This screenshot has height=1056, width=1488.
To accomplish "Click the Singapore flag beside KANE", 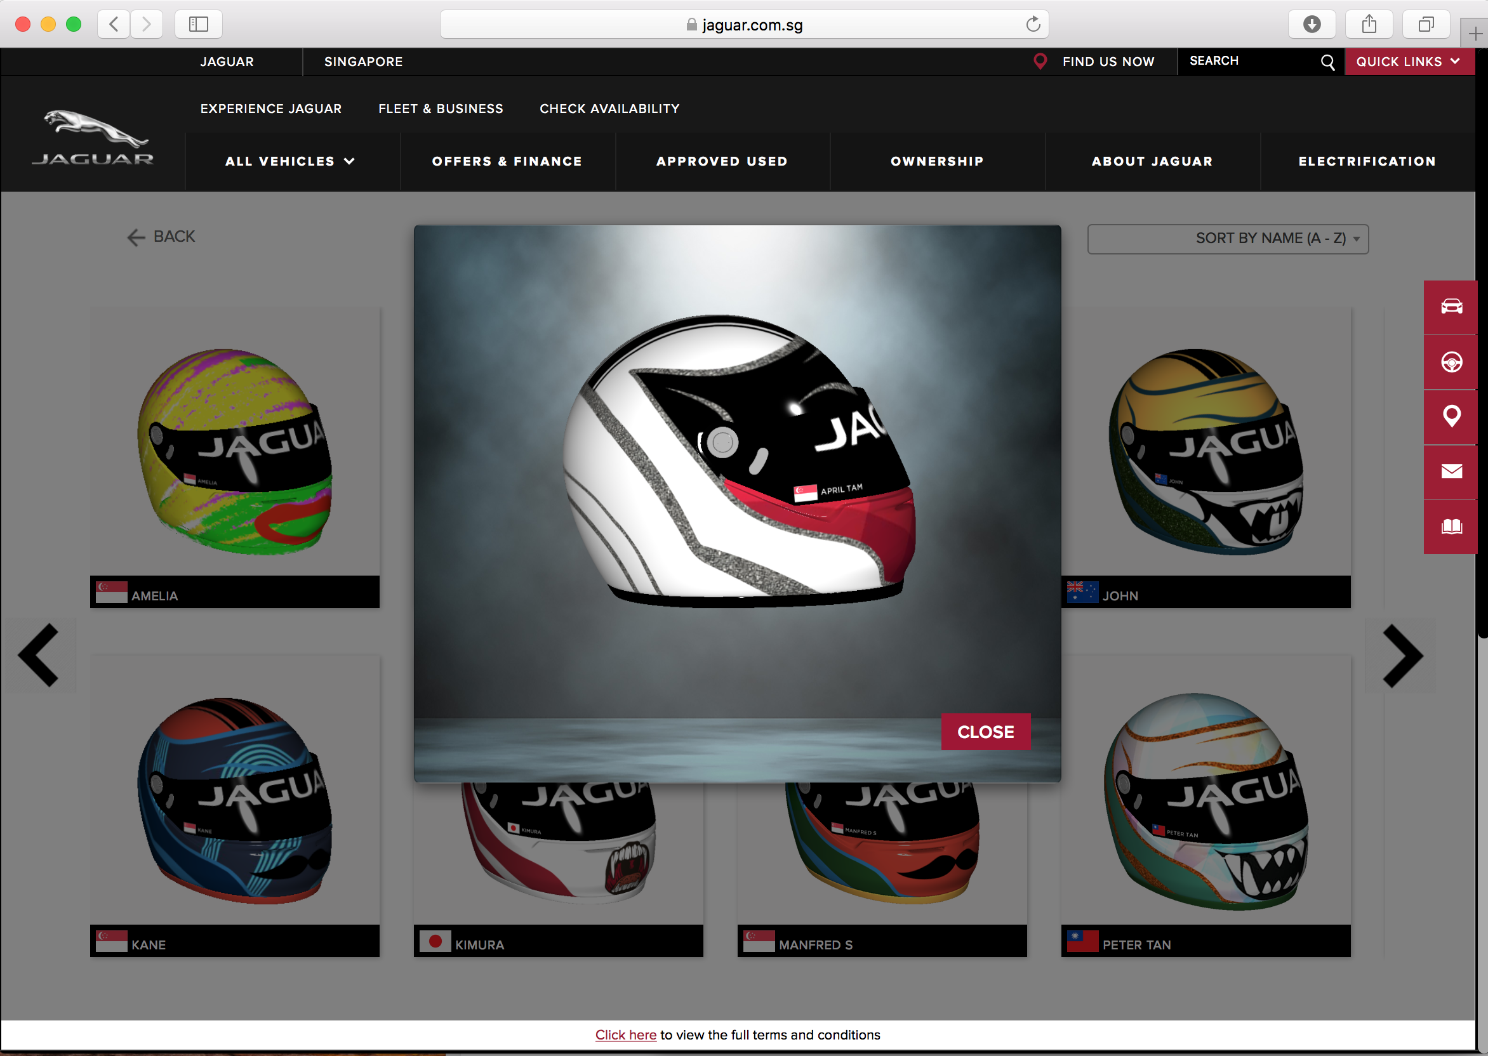I will click(111, 941).
